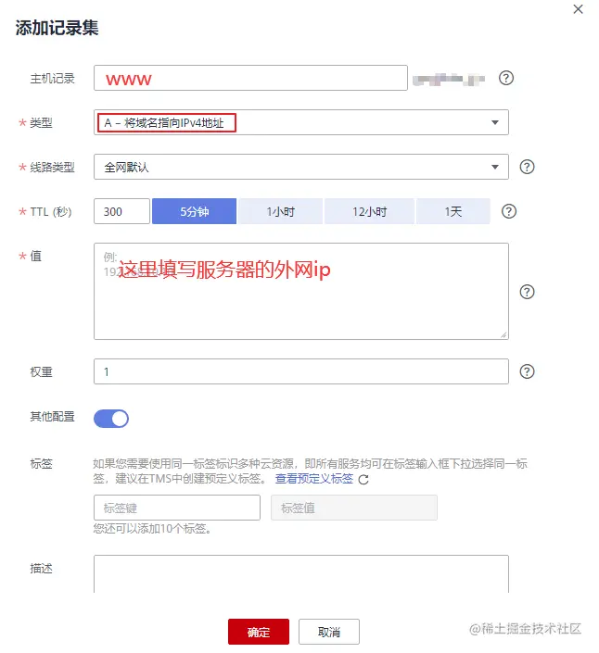The image size is (599, 653).
Task: Refresh predefined tags with the reload icon
Action: 363,480
